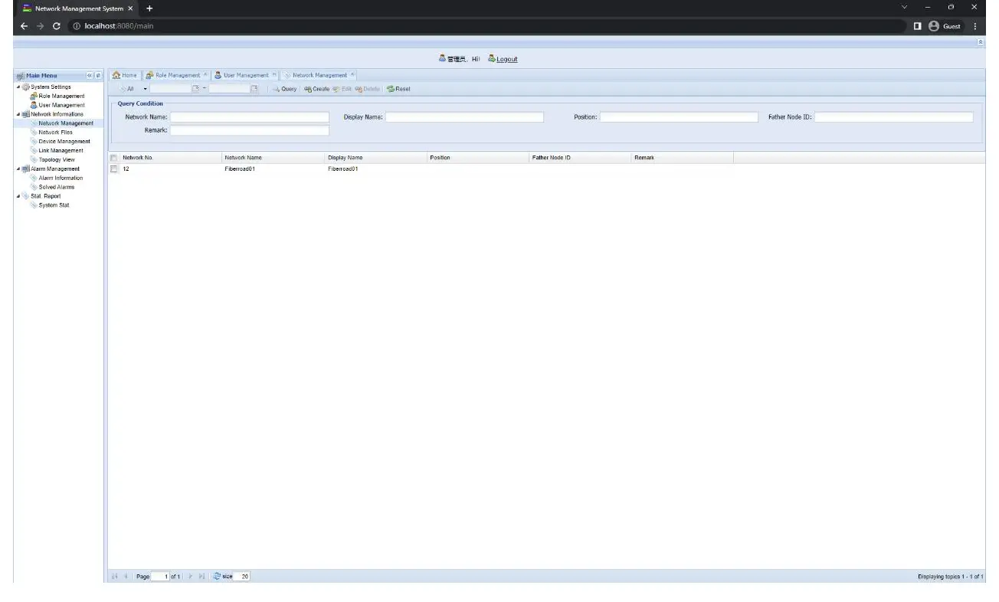Click the Reset toolbar icon
Image resolution: width=999 pixels, height=602 pixels.
coord(398,88)
